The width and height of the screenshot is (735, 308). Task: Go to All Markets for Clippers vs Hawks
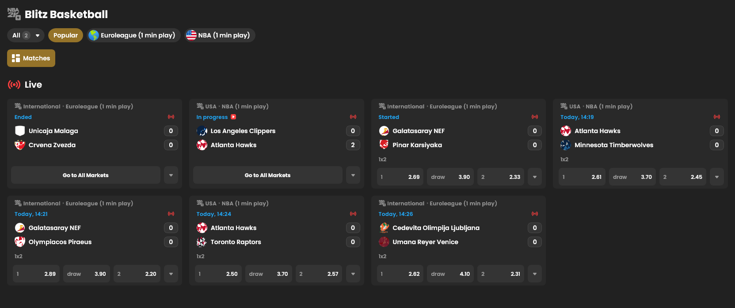[x=267, y=175]
